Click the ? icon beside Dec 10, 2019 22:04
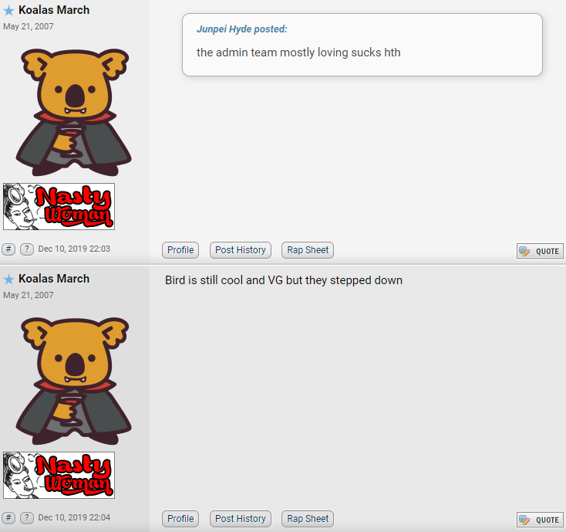Image resolution: width=566 pixels, height=532 pixels. (x=27, y=517)
